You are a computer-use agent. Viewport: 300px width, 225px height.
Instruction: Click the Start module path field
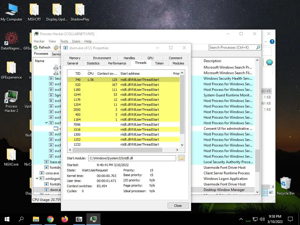coord(132,158)
